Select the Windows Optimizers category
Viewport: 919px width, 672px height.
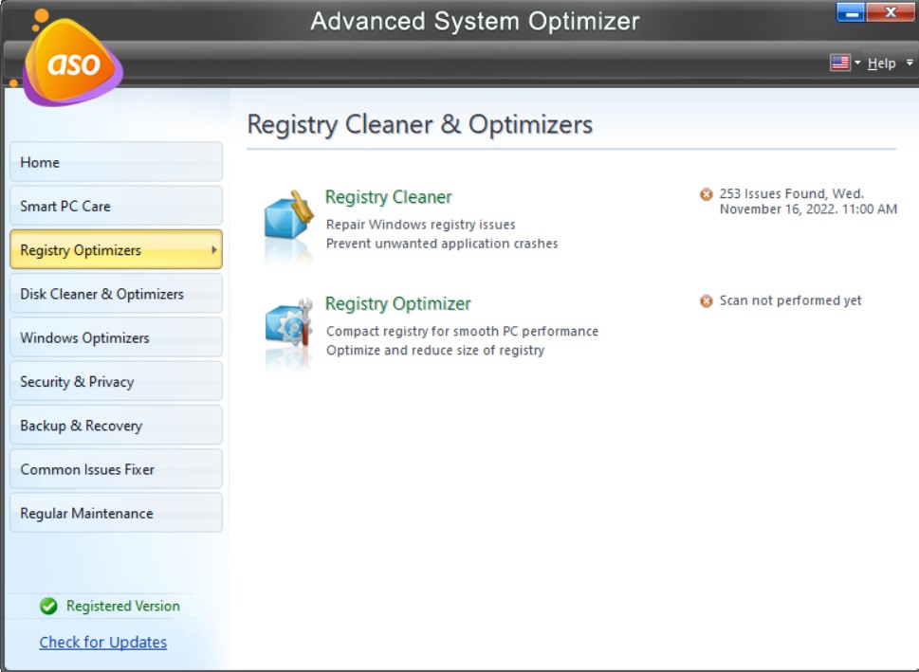[116, 336]
